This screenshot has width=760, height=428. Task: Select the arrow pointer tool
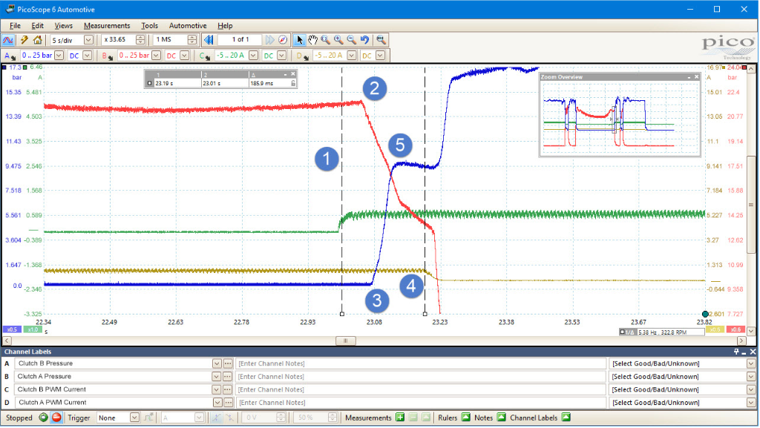(300, 40)
